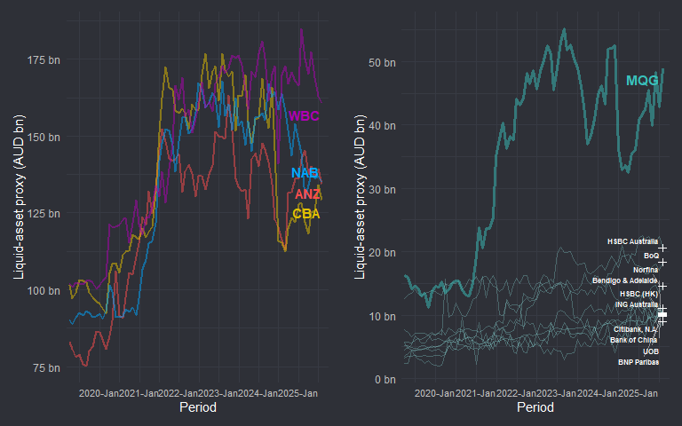Click the 175 bn tick on left chart
This screenshot has width=682, height=426.
(44, 60)
